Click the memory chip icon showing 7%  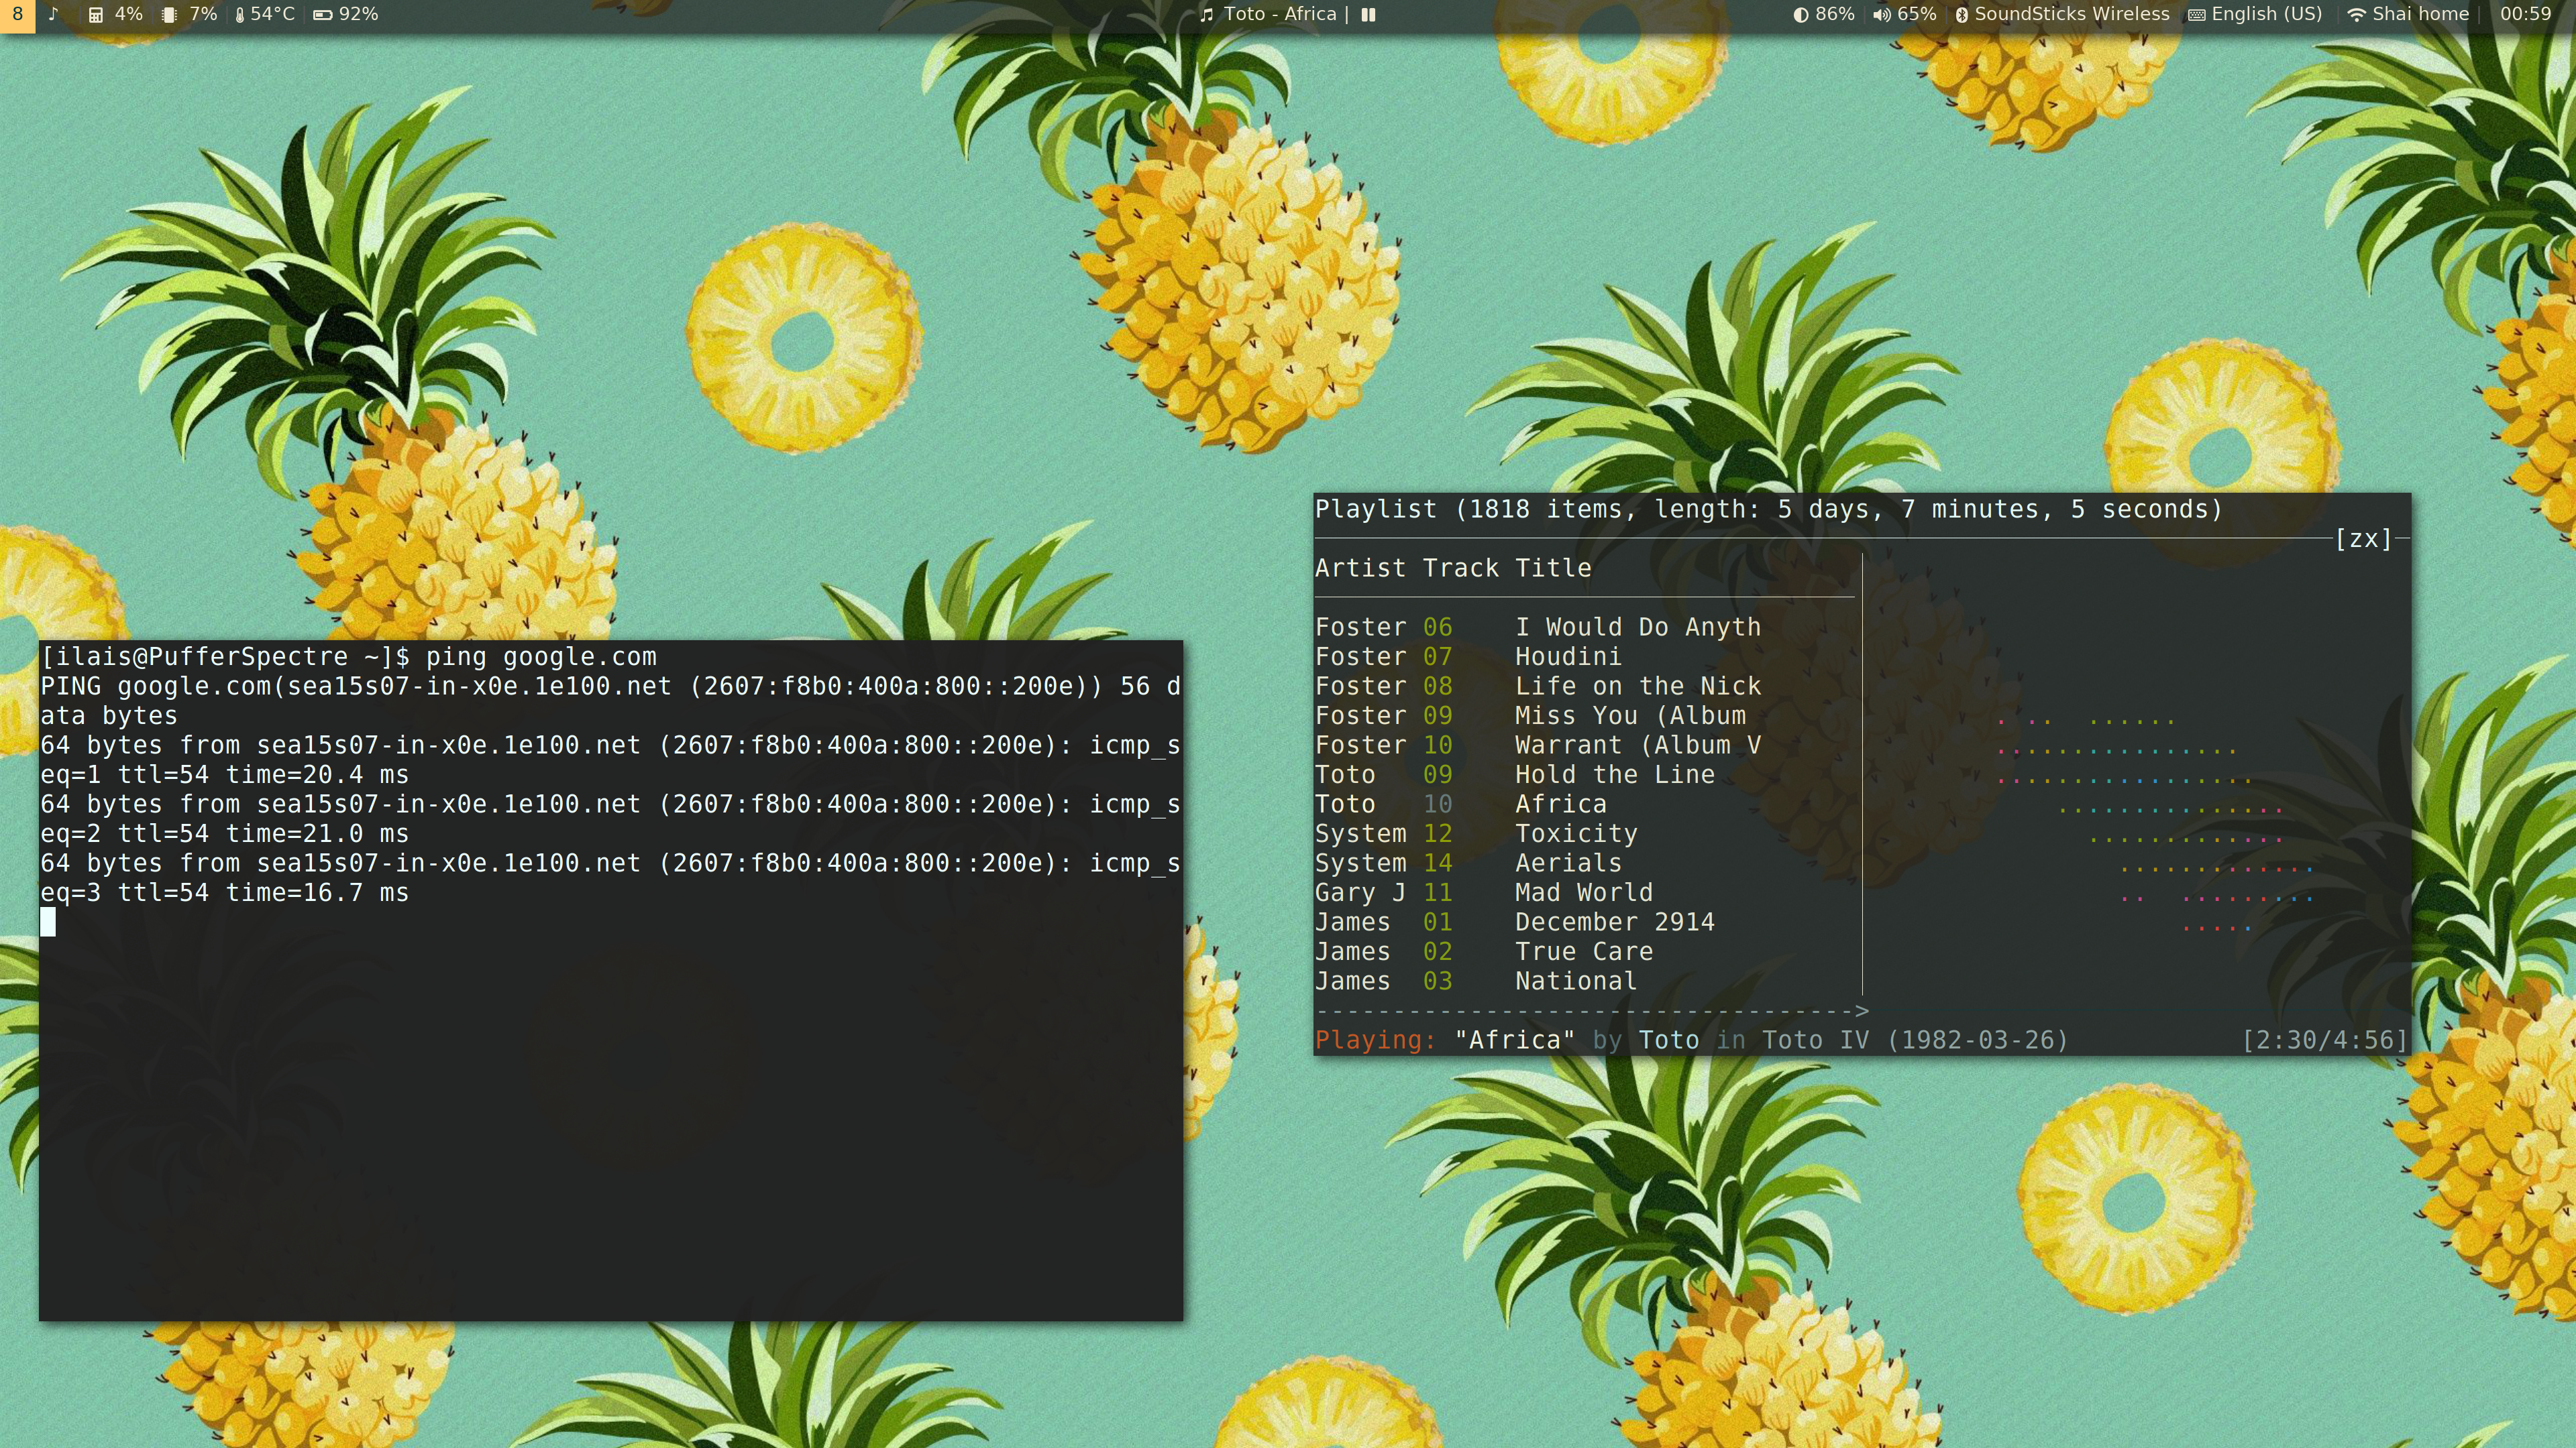coord(170,15)
